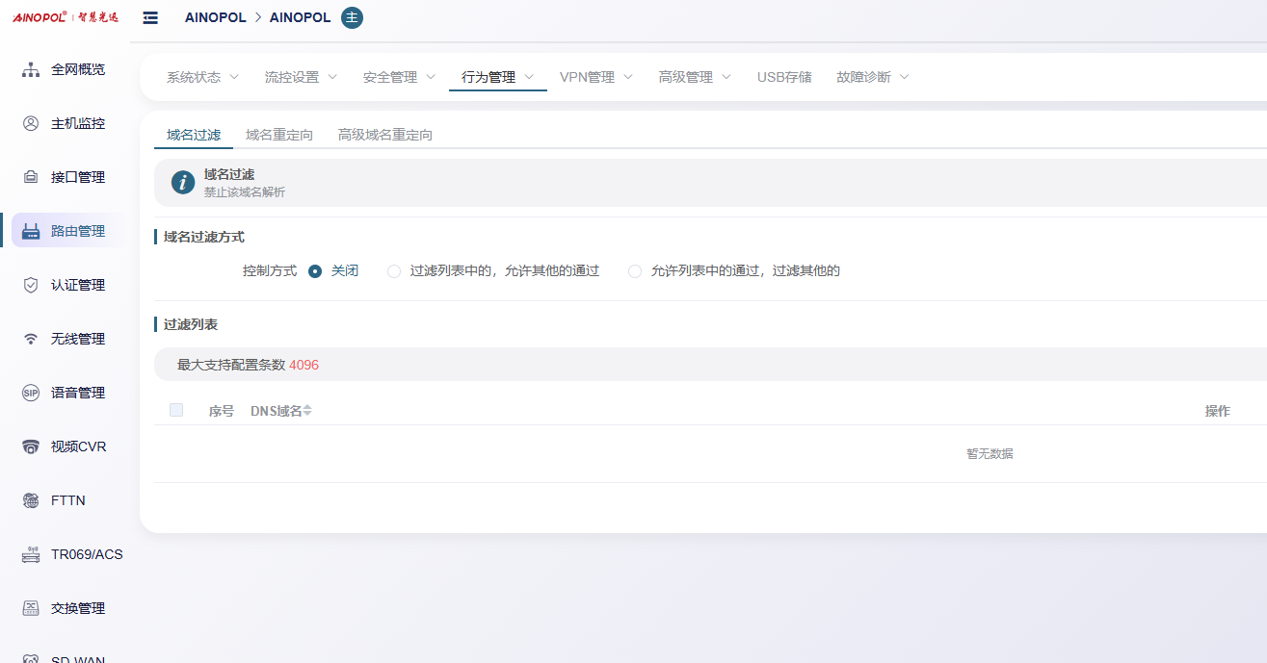Viewport: 1267px width, 663px height.
Task: Expand the VPN管理 dropdown menu
Action: pyautogui.click(x=596, y=77)
